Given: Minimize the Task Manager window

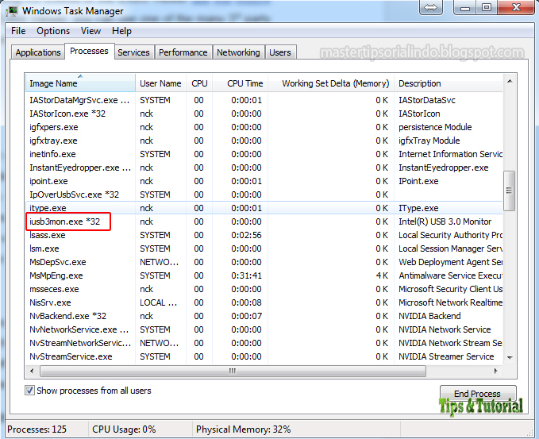Looking at the screenshot, I should tap(465, 7).
